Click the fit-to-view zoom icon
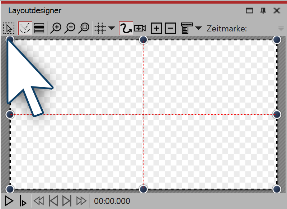The image size is (287, 209). 84,28
